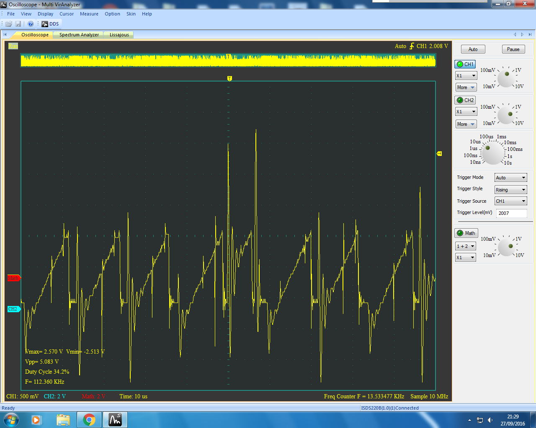Click the Time: 10 us status text
536x428 pixels.
(x=133, y=396)
